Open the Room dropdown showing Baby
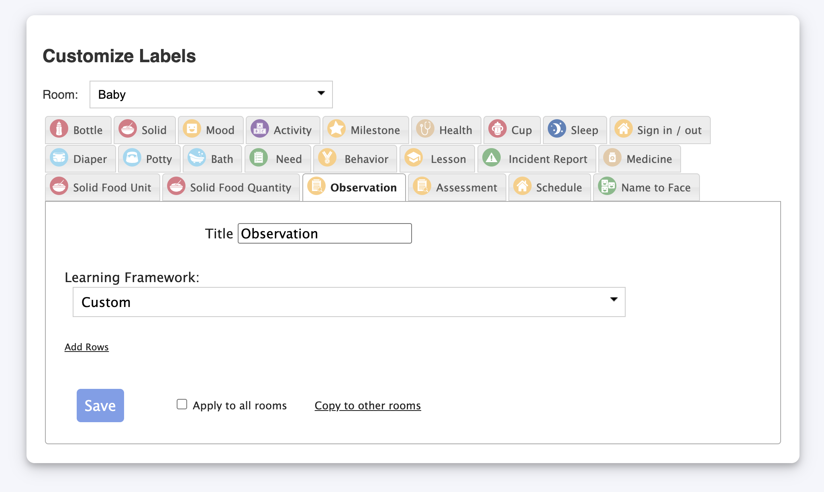Viewport: 824px width, 492px height. (x=211, y=95)
